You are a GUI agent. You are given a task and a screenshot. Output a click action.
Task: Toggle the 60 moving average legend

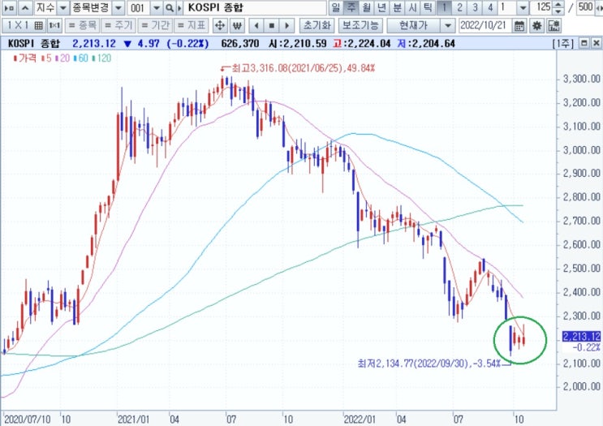point(81,58)
